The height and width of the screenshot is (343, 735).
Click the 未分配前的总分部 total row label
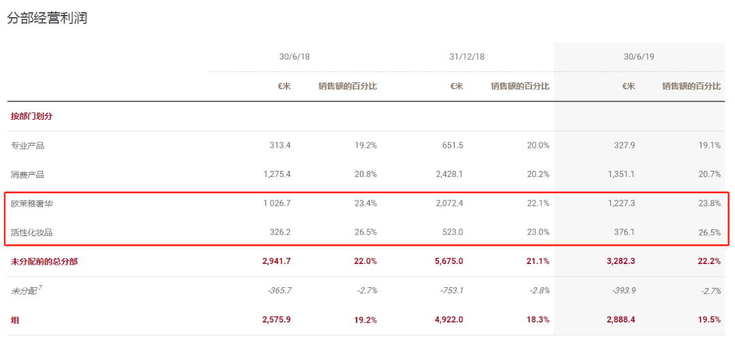tap(44, 261)
